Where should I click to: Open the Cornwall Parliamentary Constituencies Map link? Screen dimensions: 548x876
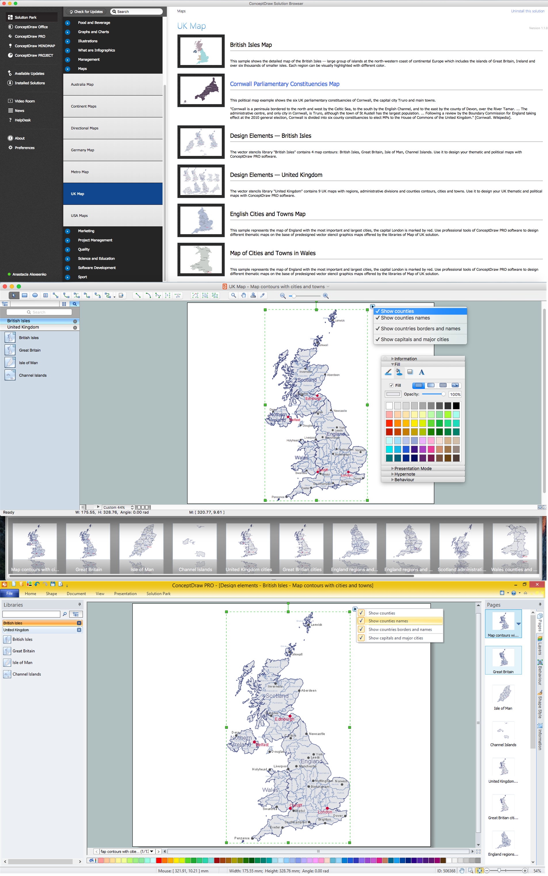[x=285, y=84]
